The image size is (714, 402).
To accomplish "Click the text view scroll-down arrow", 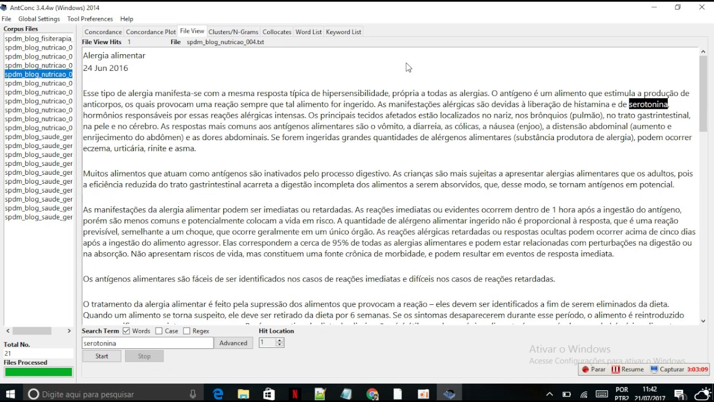I will tap(703, 321).
